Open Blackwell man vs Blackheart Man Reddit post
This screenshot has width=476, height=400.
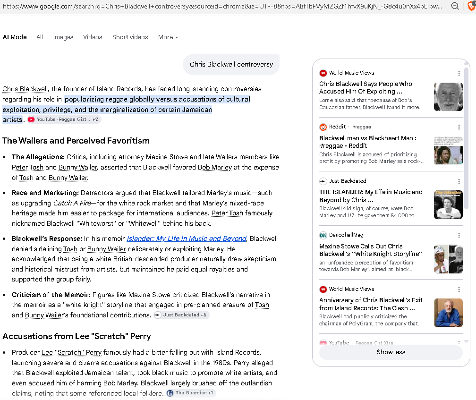pos(367,142)
